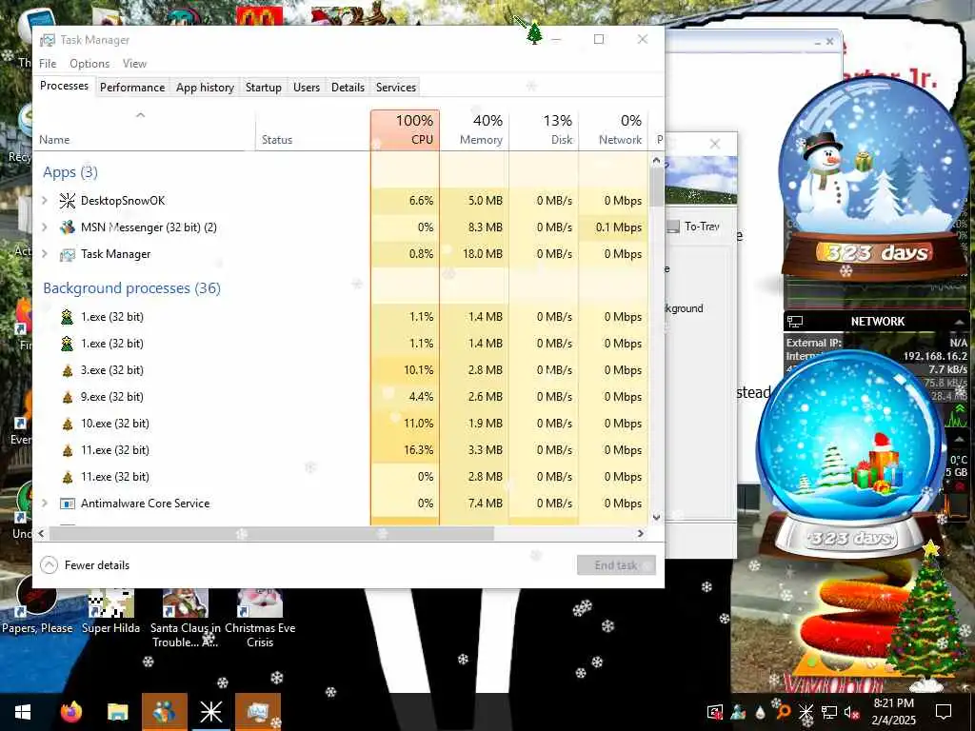Click the 18.0 MB memory value
Image resolution: width=975 pixels, height=731 pixels.
pyautogui.click(x=483, y=254)
